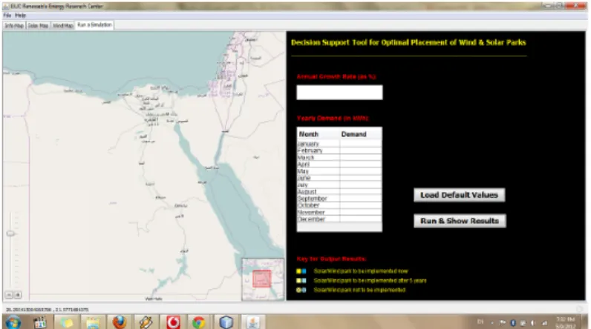The height and width of the screenshot is (329, 591).
Task: Click the Demand column header
Action: (x=361, y=134)
